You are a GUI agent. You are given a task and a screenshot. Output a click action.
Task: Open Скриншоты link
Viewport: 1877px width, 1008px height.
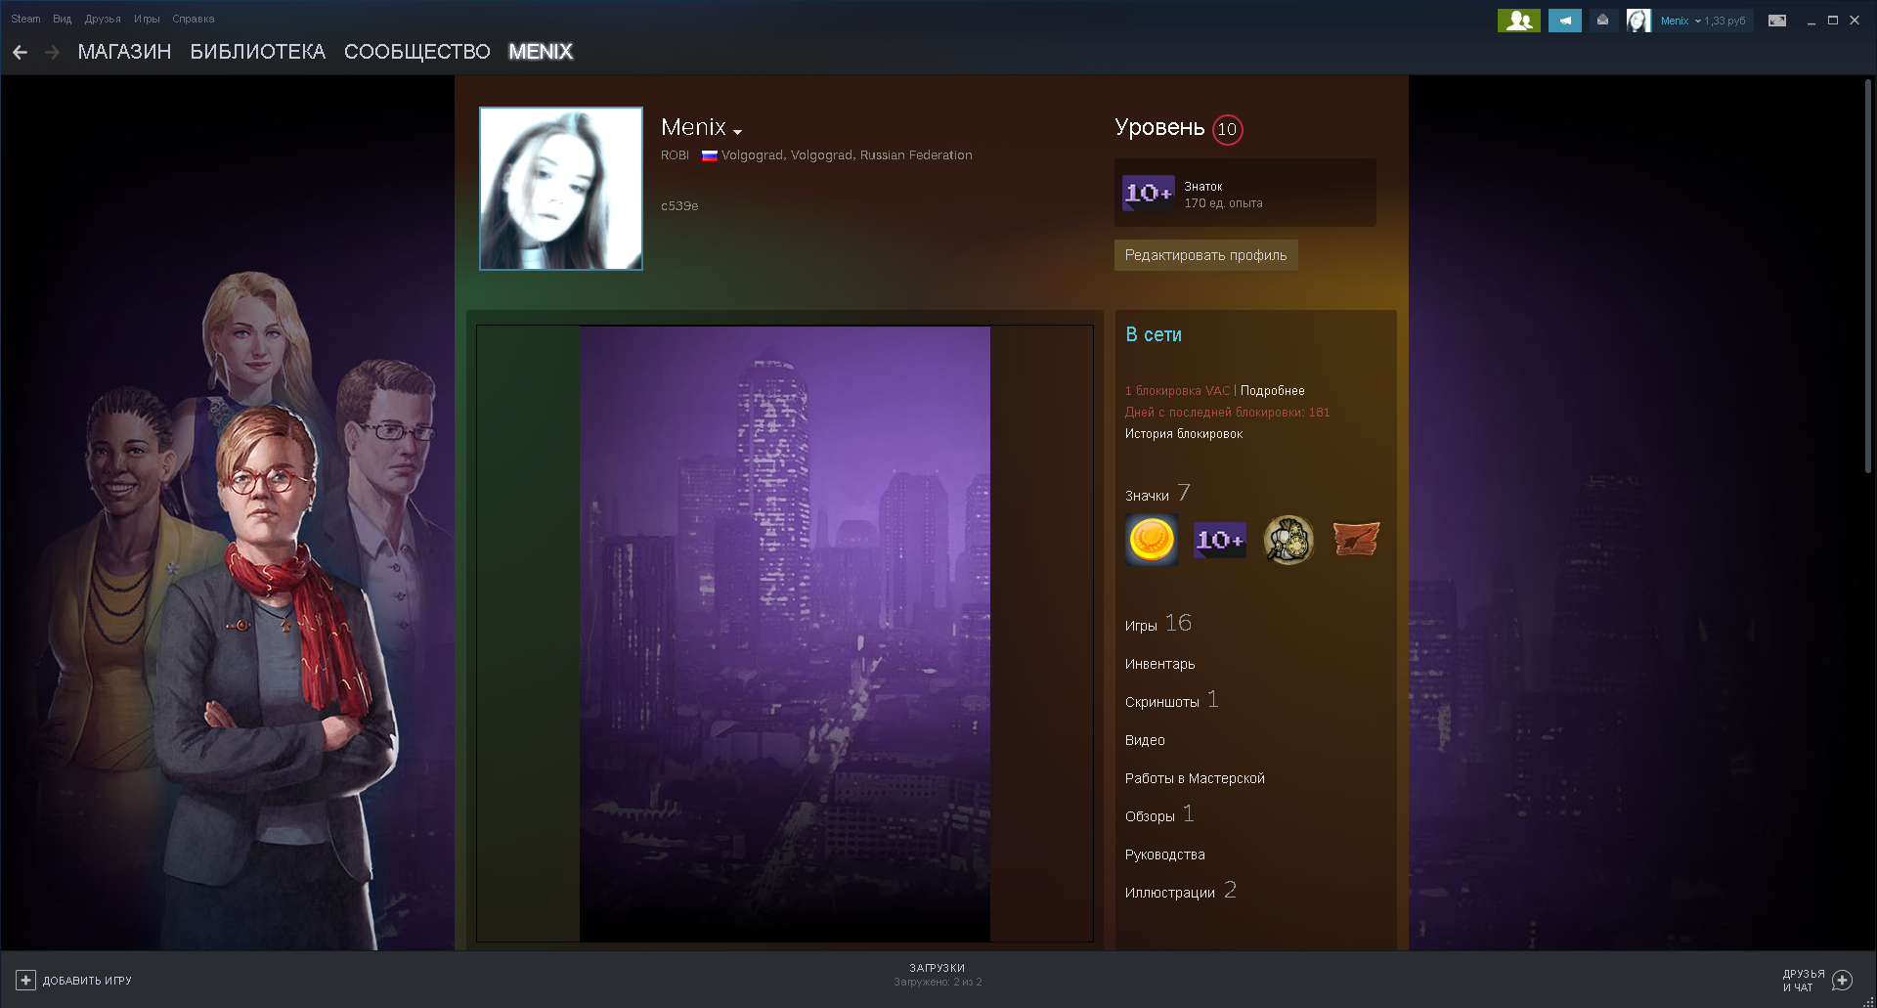point(1171,700)
